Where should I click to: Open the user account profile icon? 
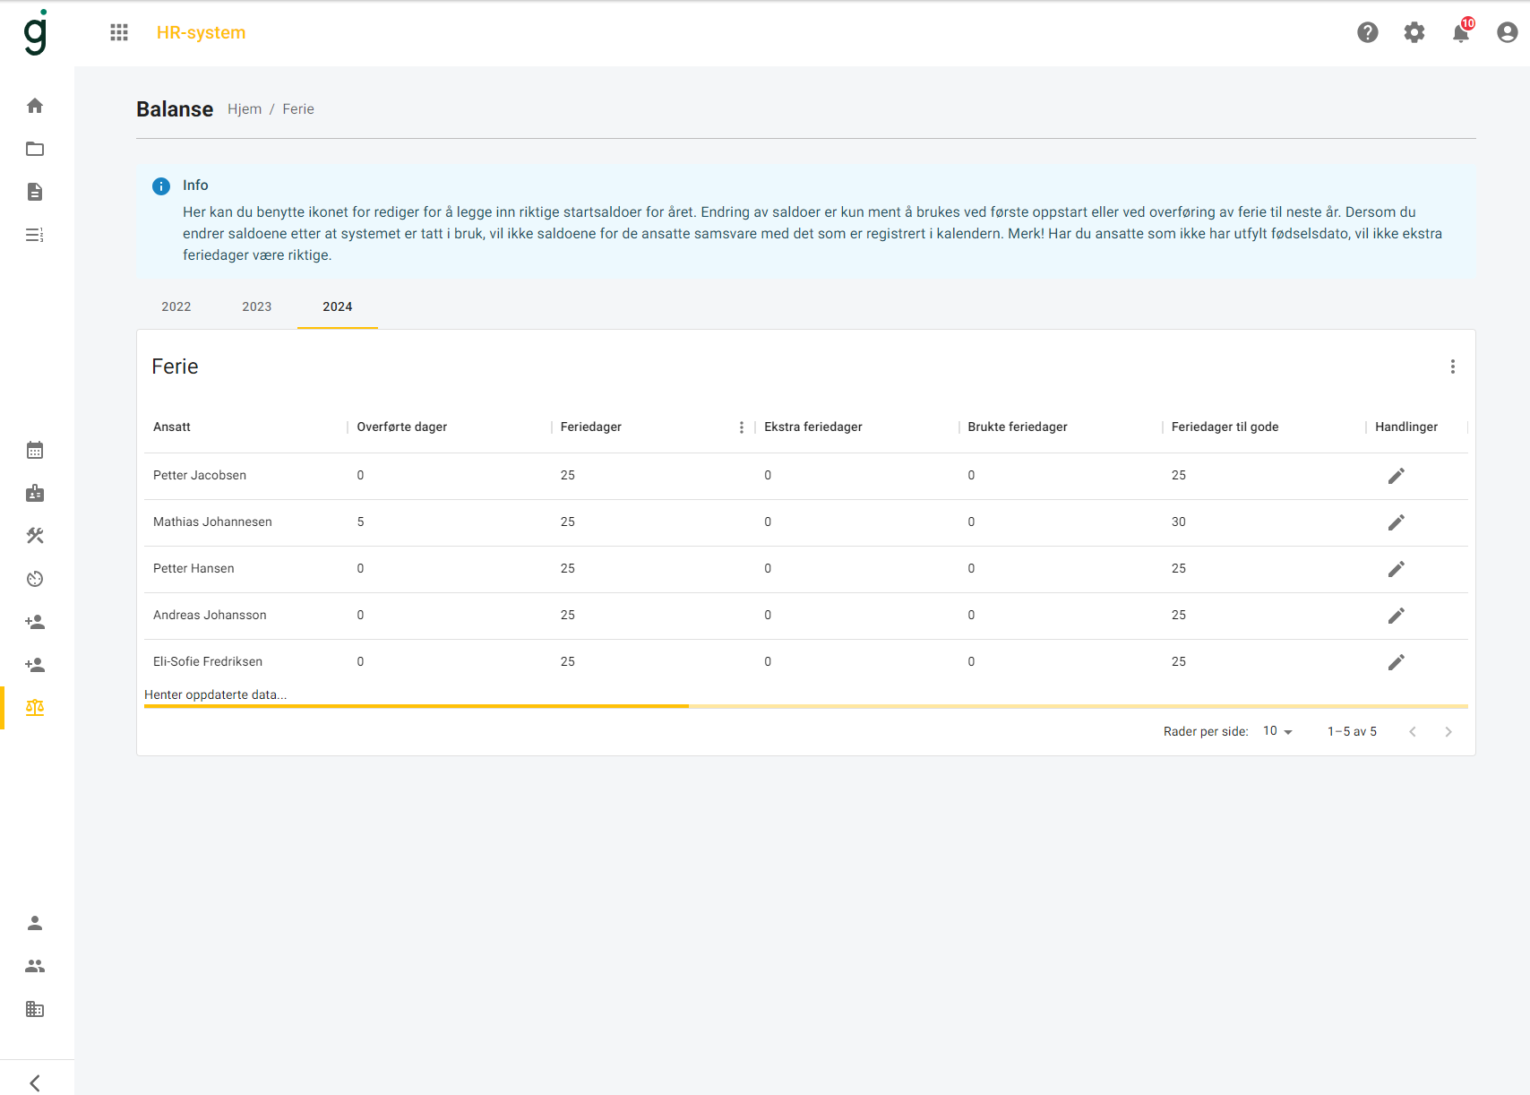tap(1507, 32)
